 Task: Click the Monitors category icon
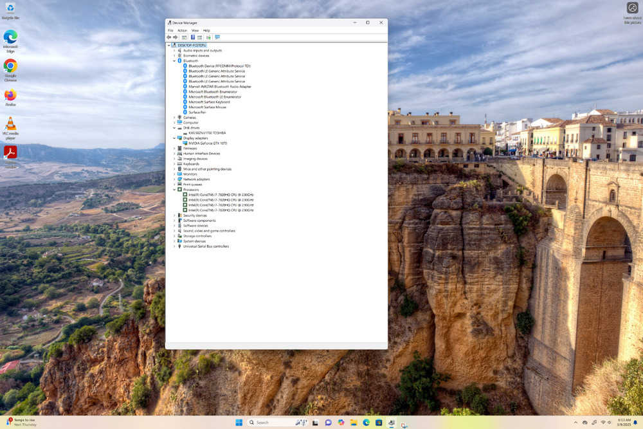(x=179, y=174)
